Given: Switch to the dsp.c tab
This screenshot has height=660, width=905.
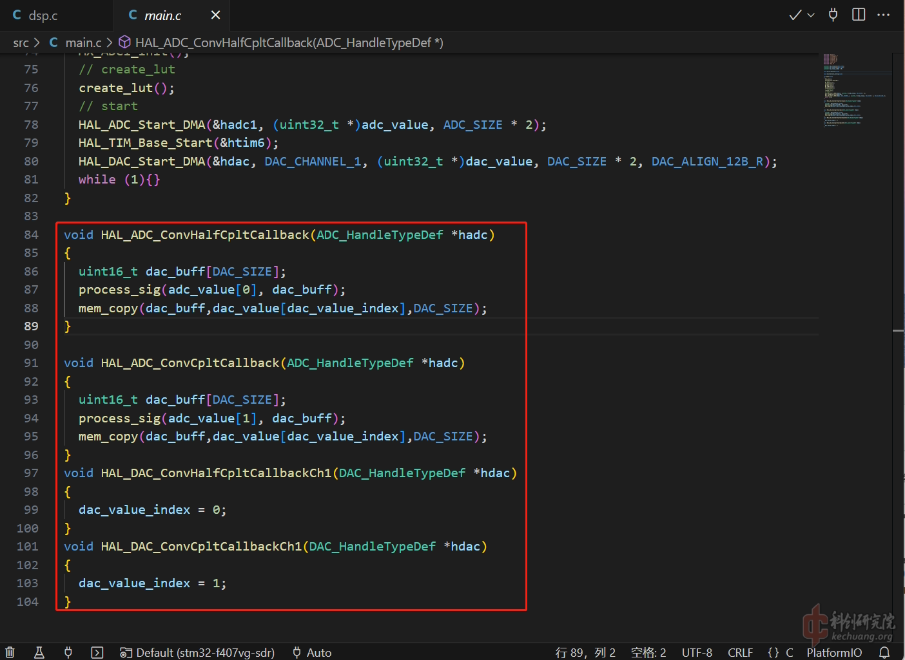Looking at the screenshot, I should [x=36, y=15].
